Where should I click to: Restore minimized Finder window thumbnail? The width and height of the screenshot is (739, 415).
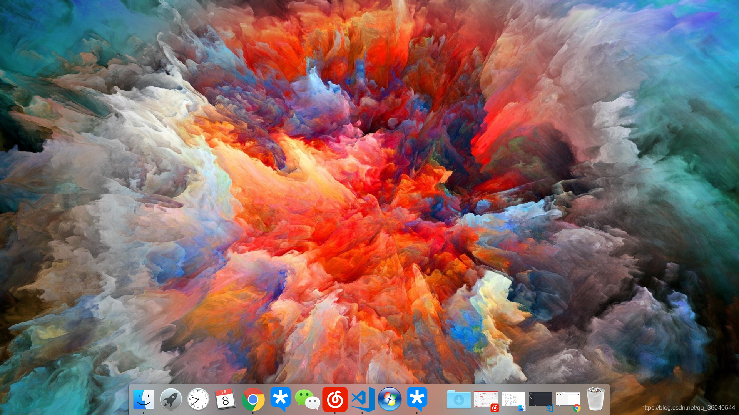(x=513, y=400)
